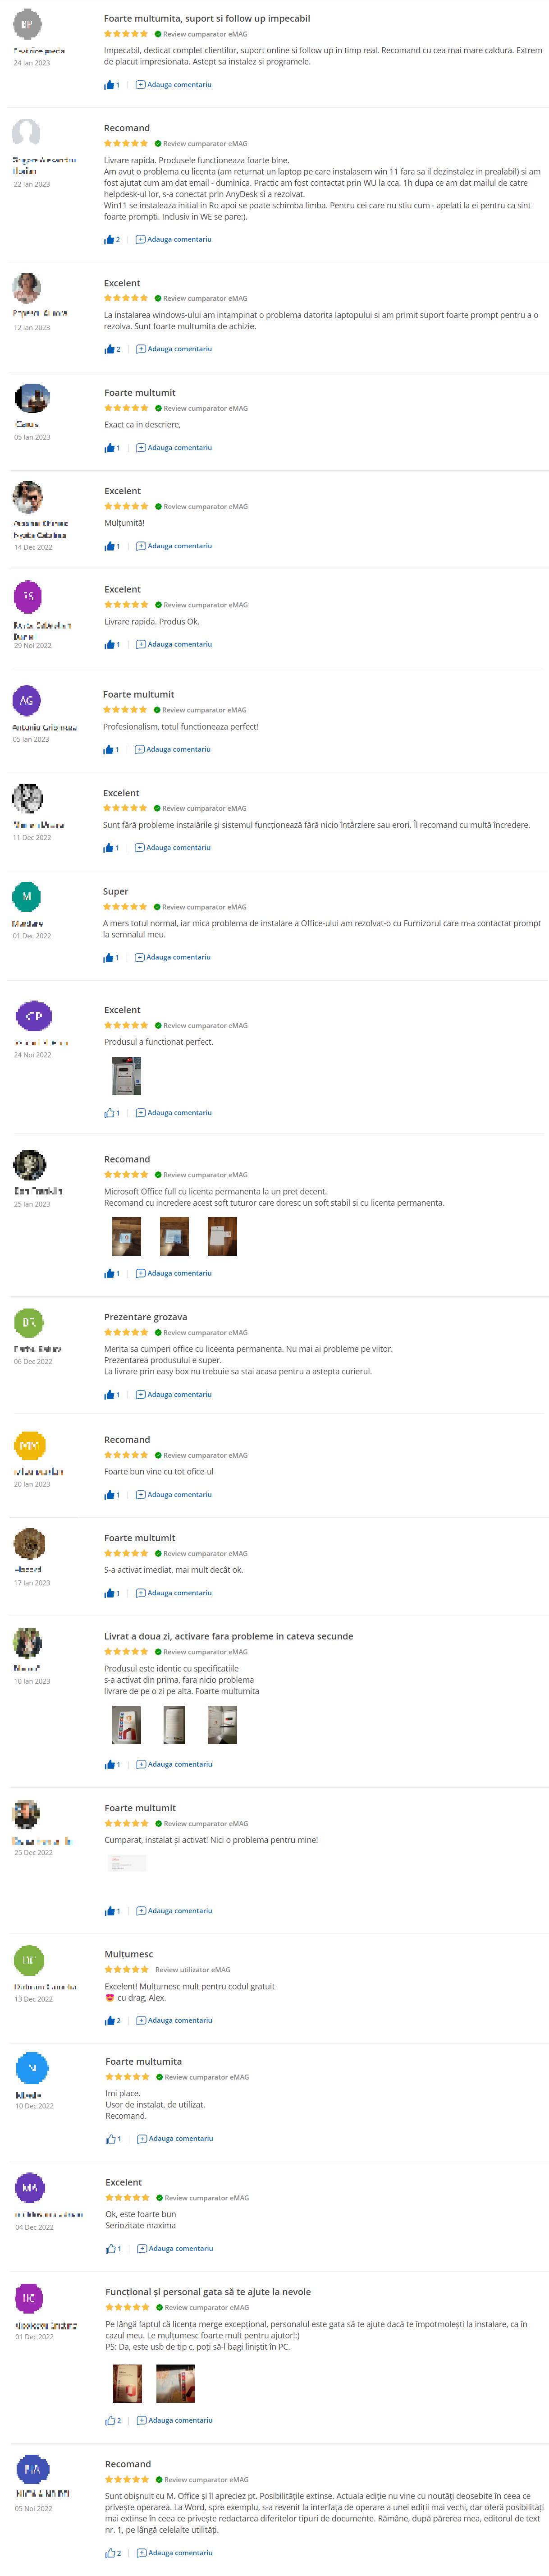Open screenshot attached to 'Cumparat, instalat și activat' review

pos(127,1863)
